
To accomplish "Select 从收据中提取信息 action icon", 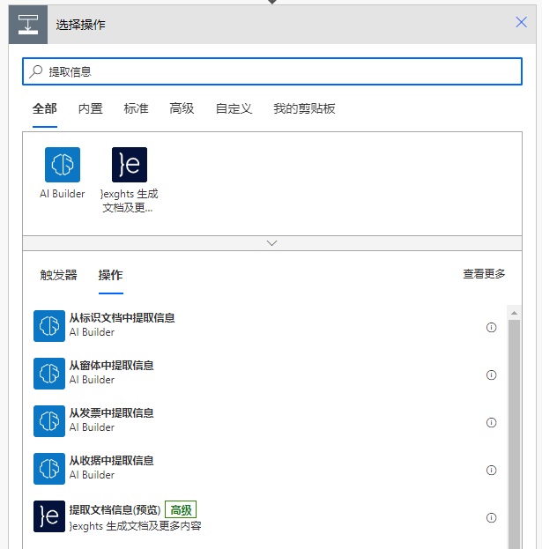I will pyautogui.click(x=49, y=469).
